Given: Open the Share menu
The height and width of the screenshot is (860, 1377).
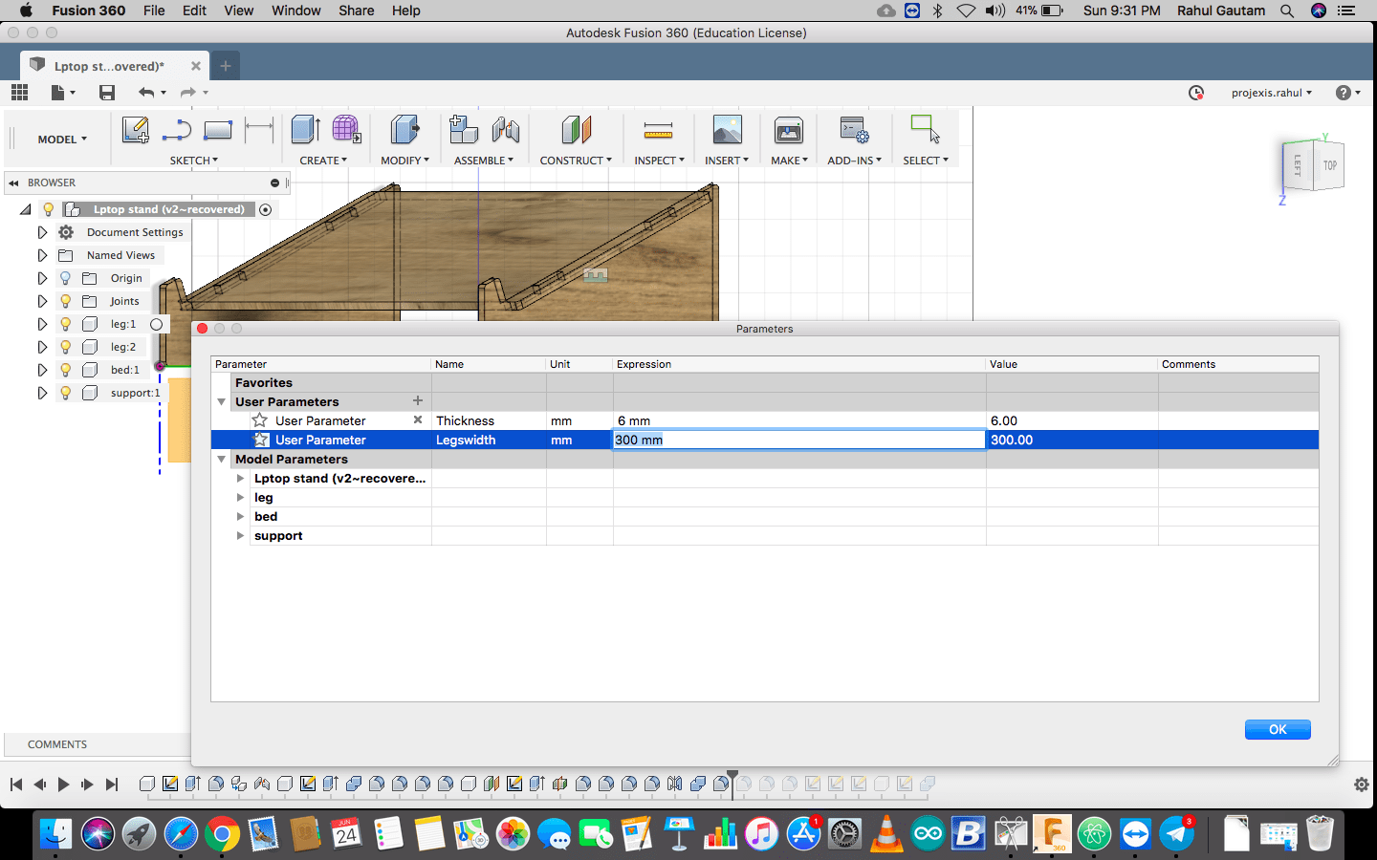Looking at the screenshot, I should pos(357,11).
